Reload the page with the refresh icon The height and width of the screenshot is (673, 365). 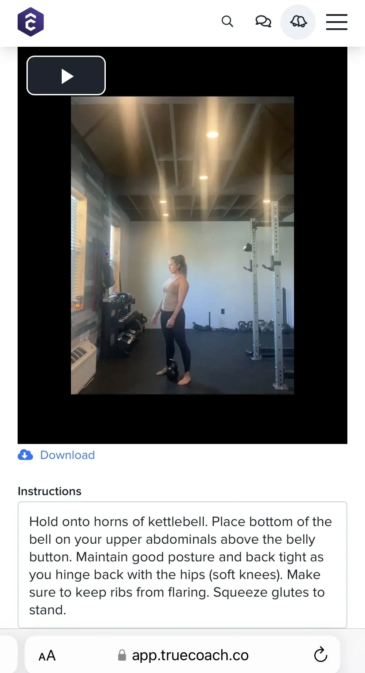[320, 655]
